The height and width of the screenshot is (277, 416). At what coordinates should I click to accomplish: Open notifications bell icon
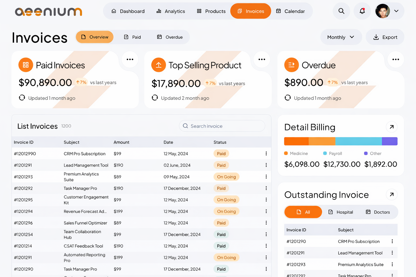(x=362, y=11)
